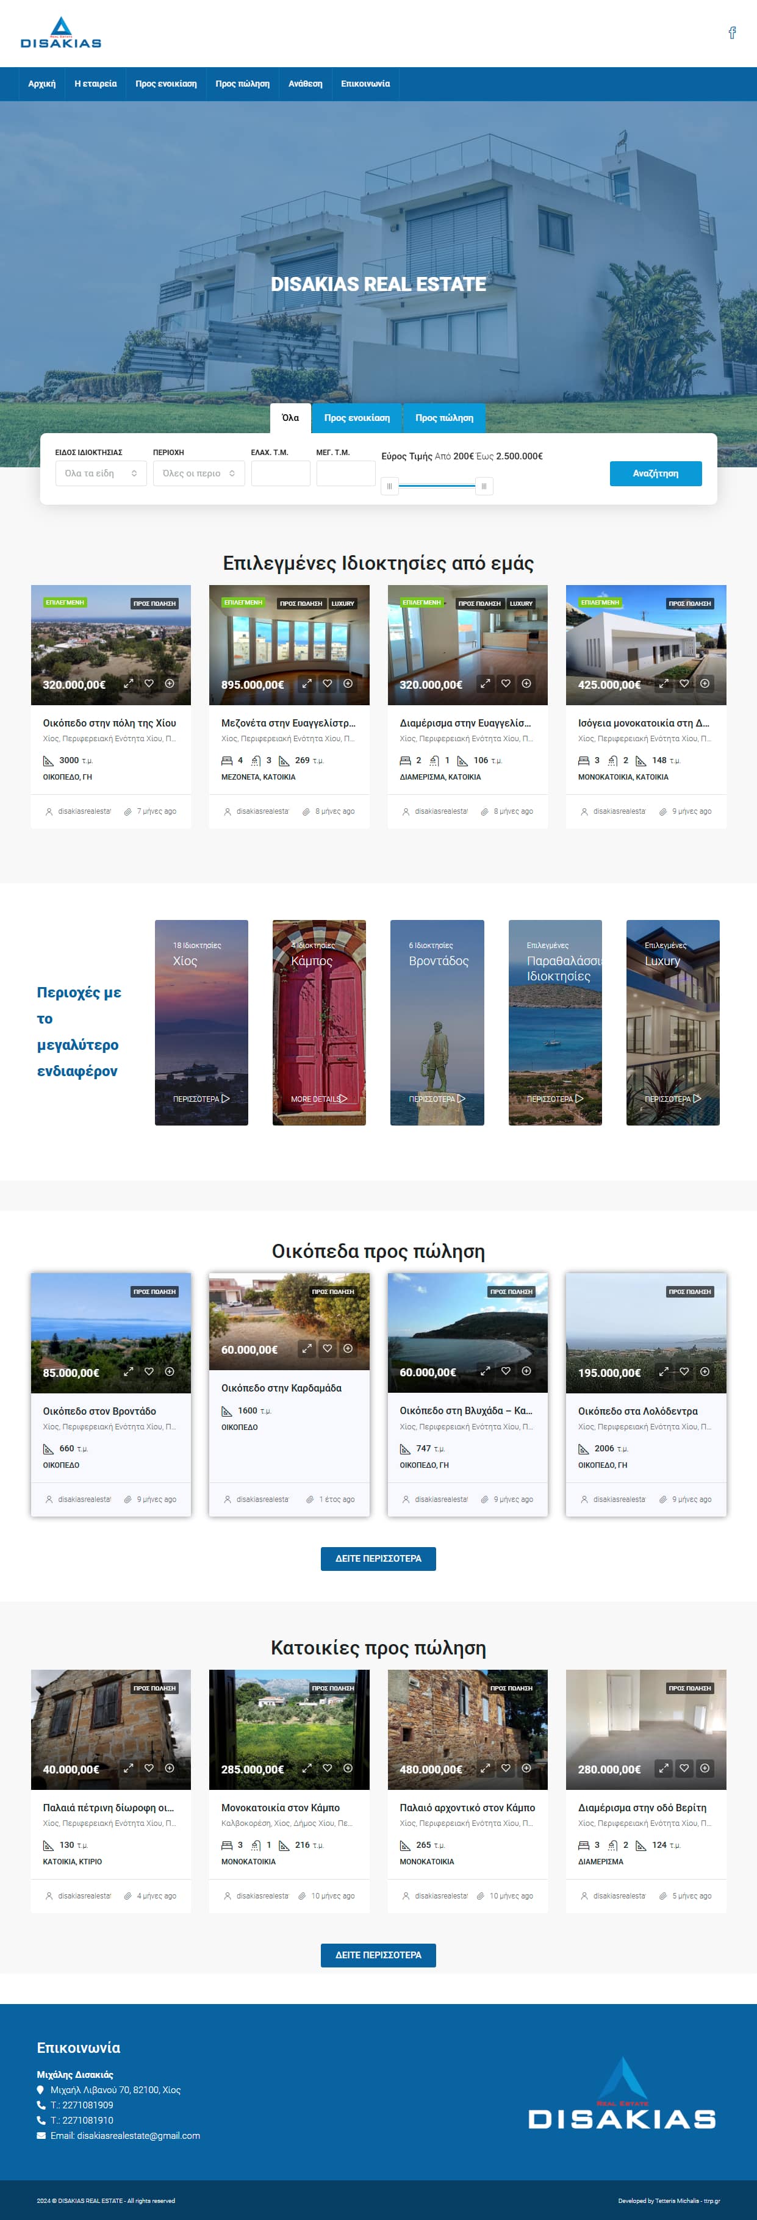Add the 480.000,00€ mansion to compare
The height and width of the screenshot is (2220, 757).
(x=527, y=1767)
